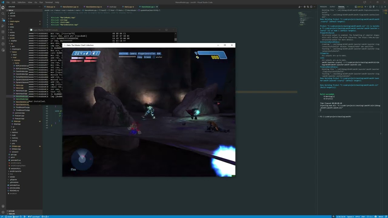Open the editor more actions ellipsis

[x=314, y=7]
